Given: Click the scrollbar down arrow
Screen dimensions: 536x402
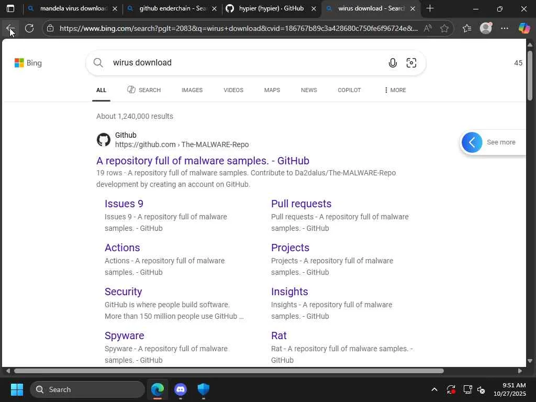Looking at the screenshot, I should (530, 361).
